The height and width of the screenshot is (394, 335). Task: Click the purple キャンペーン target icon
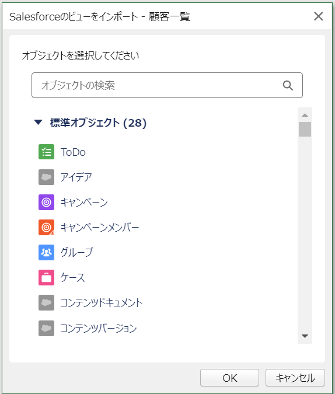pos(46,202)
